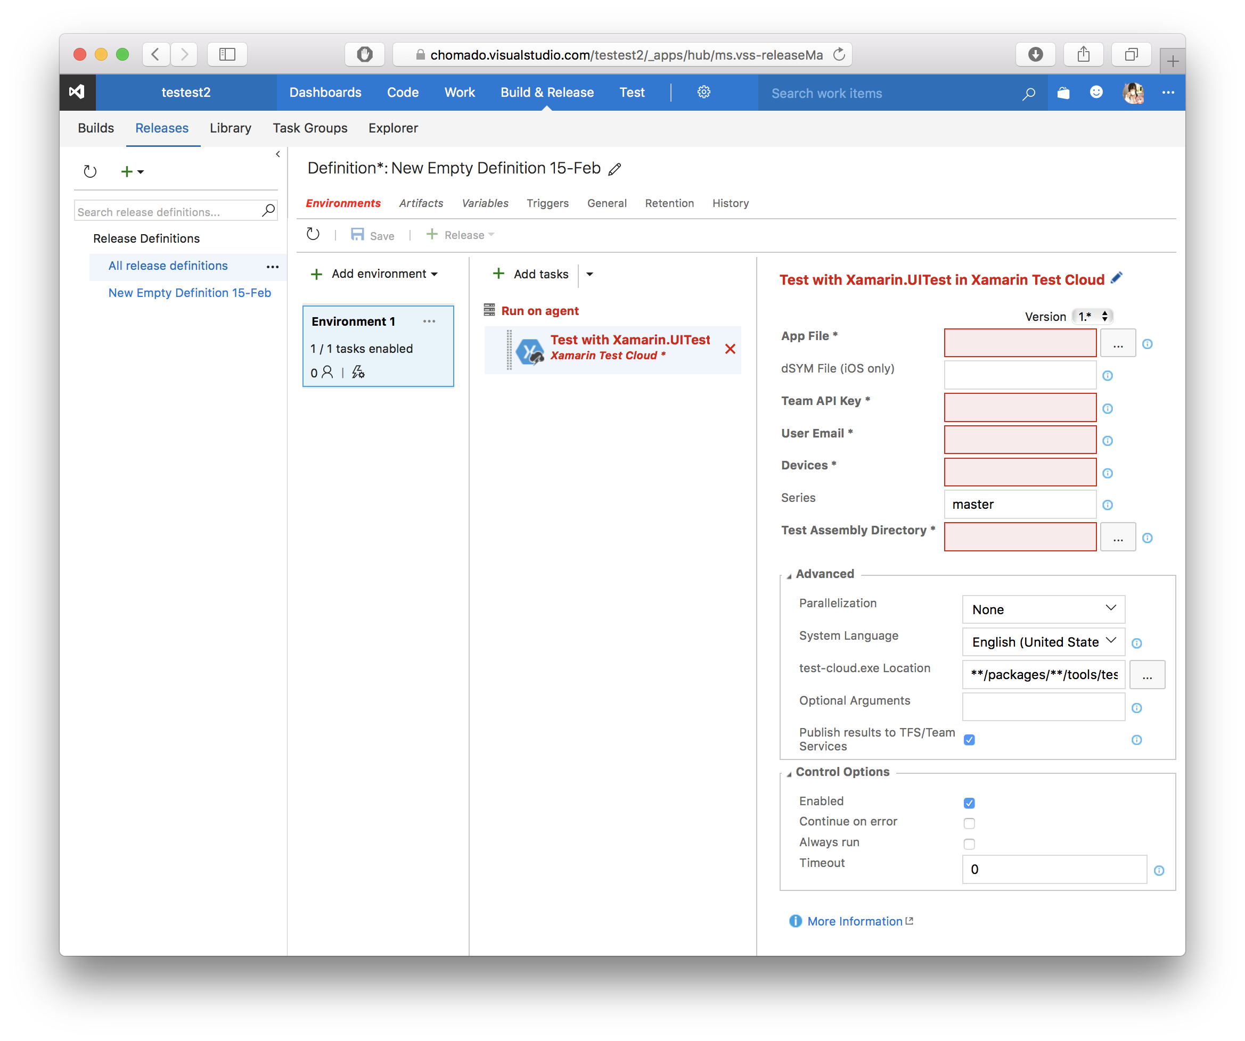Show info for the App File field
Viewport: 1245px width, 1041px height.
pyautogui.click(x=1147, y=344)
